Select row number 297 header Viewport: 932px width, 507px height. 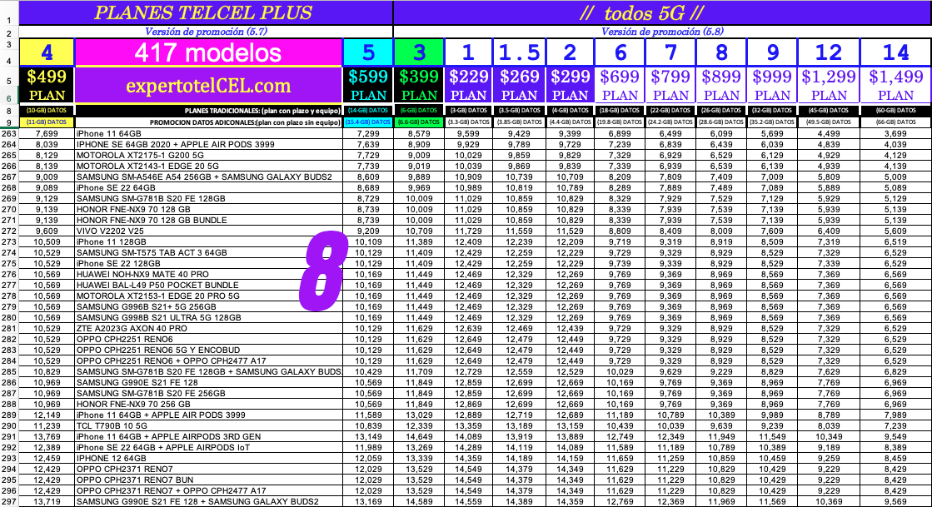pos(9,502)
